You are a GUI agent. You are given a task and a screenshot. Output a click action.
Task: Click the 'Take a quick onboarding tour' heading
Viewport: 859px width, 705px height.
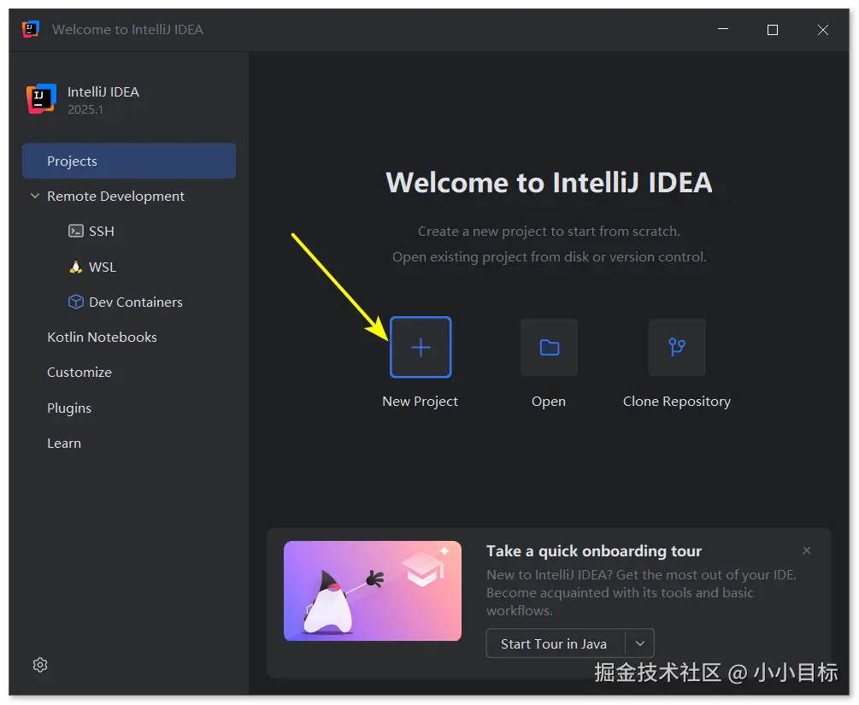(x=594, y=551)
